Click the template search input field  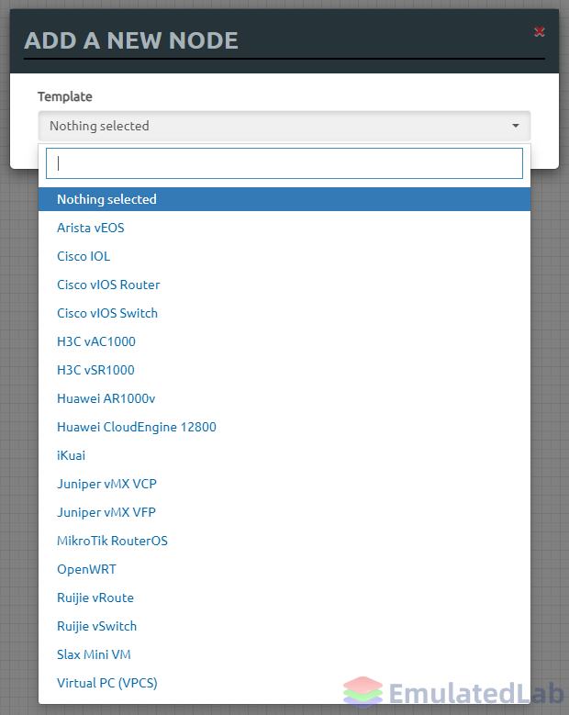point(284,163)
